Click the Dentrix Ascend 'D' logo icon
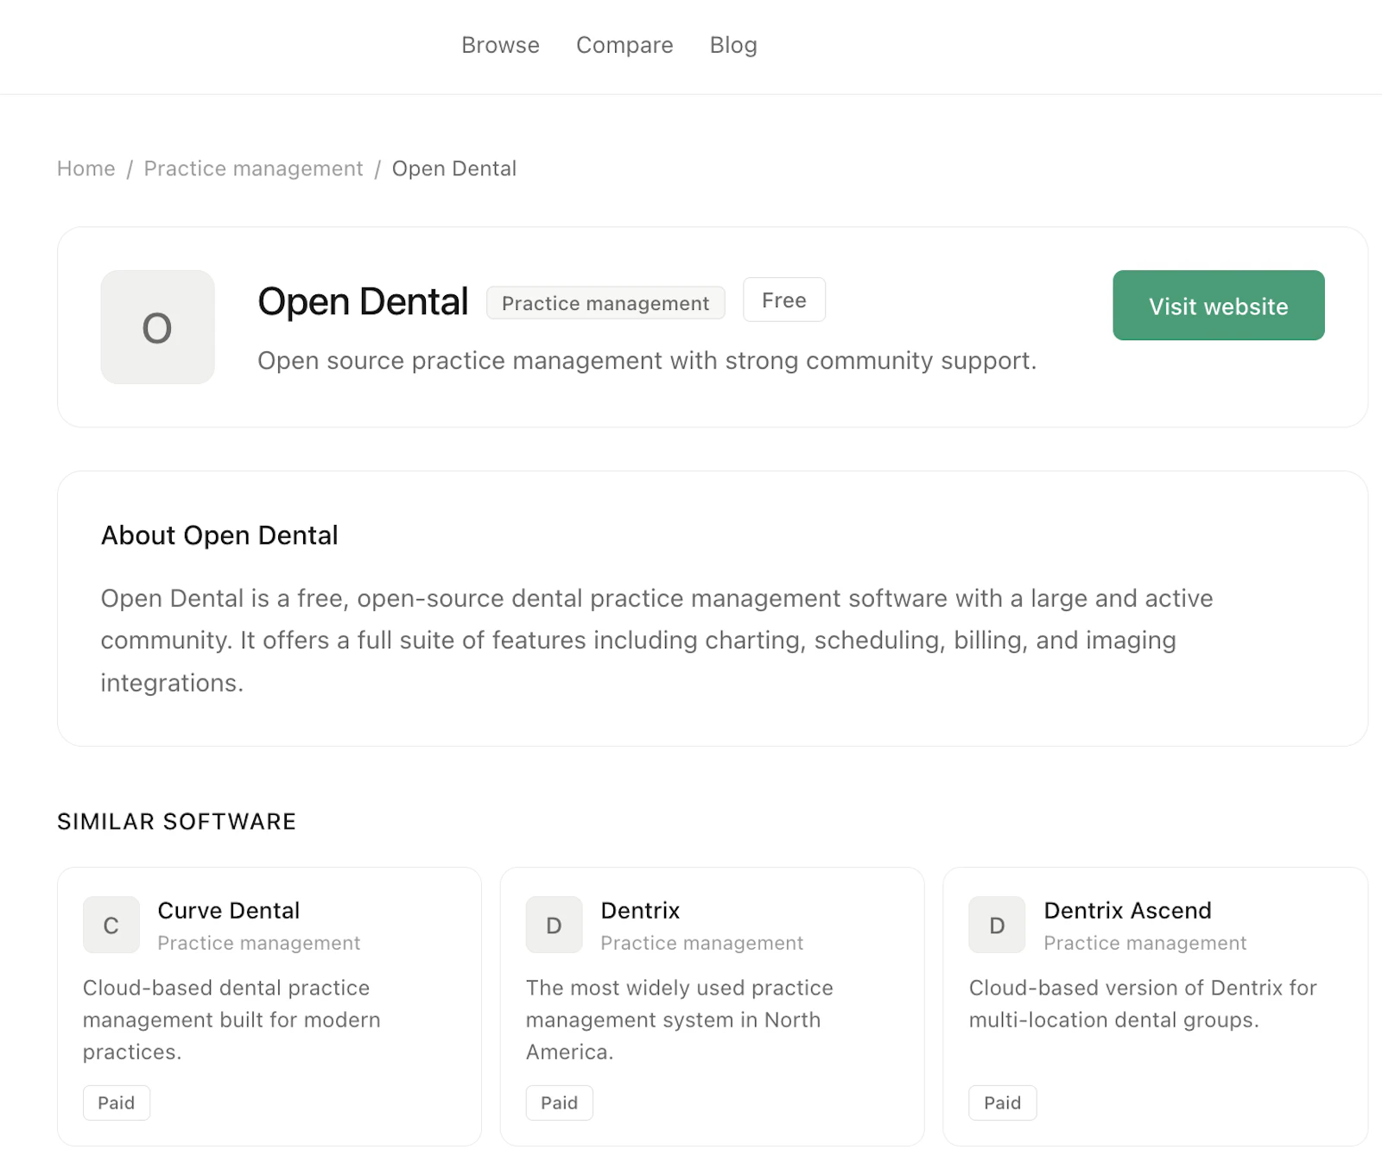This screenshot has width=1382, height=1175. click(997, 925)
